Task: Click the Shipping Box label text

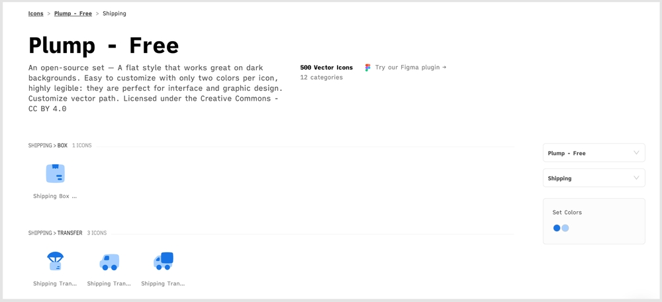Action: point(56,197)
